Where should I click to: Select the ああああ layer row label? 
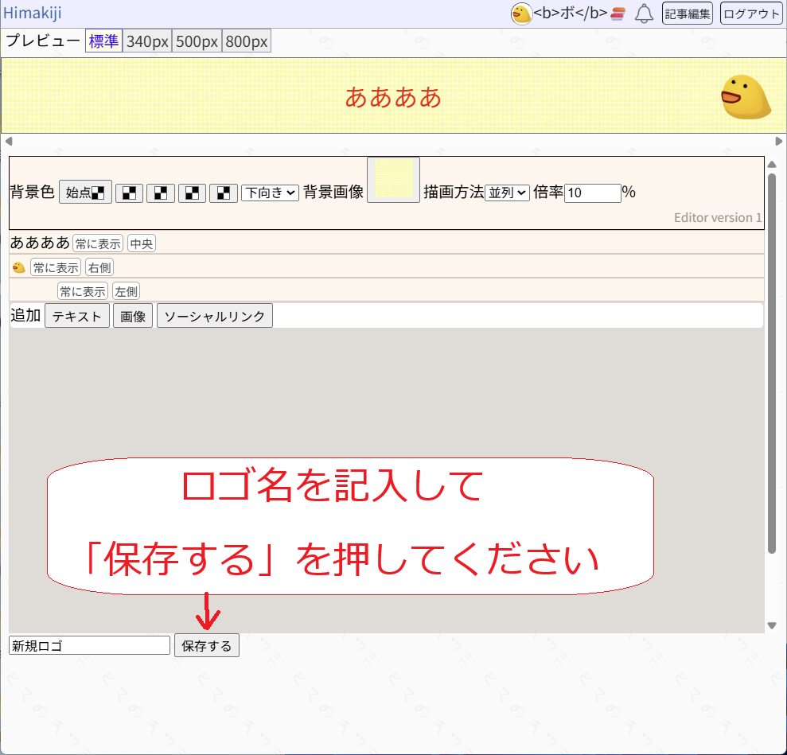pyautogui.click(x=40, y=243)
